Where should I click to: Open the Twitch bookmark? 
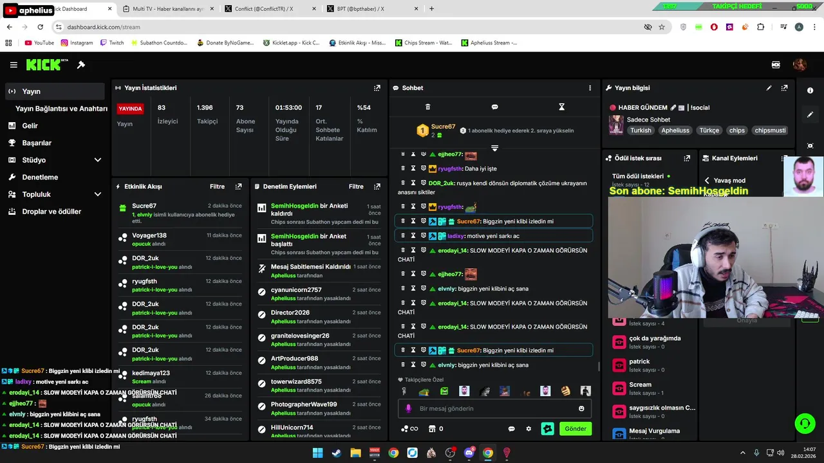111,43
